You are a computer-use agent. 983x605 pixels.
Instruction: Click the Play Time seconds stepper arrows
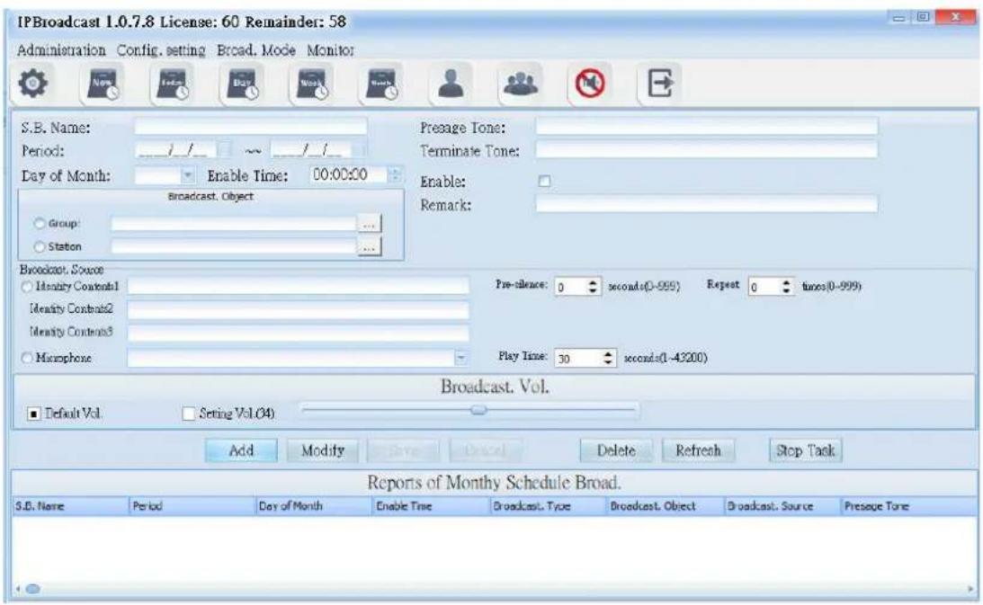coord(607,358)
